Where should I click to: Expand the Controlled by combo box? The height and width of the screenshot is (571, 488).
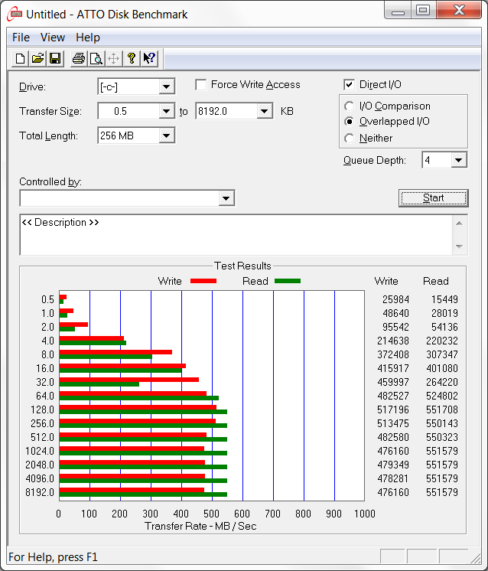[x=226, y=199]
